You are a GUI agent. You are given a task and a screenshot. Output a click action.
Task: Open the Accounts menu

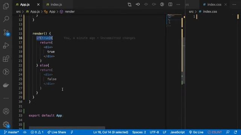tap(6, 111)
